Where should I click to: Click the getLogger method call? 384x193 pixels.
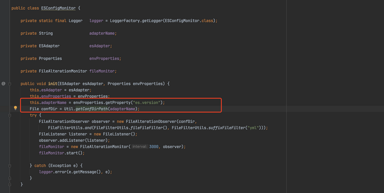click(x=152, y=21)
